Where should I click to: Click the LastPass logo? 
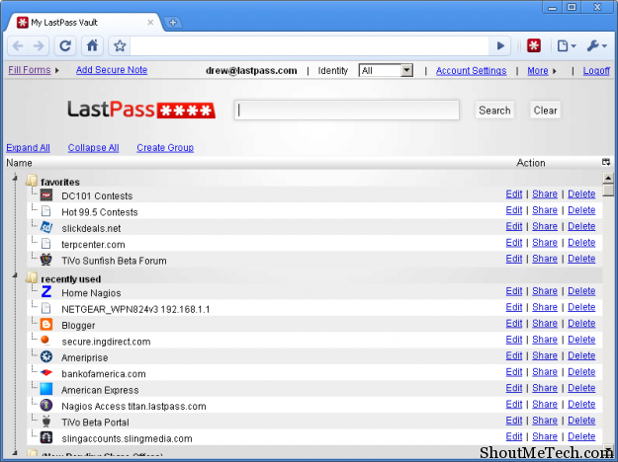coord(141,109)
